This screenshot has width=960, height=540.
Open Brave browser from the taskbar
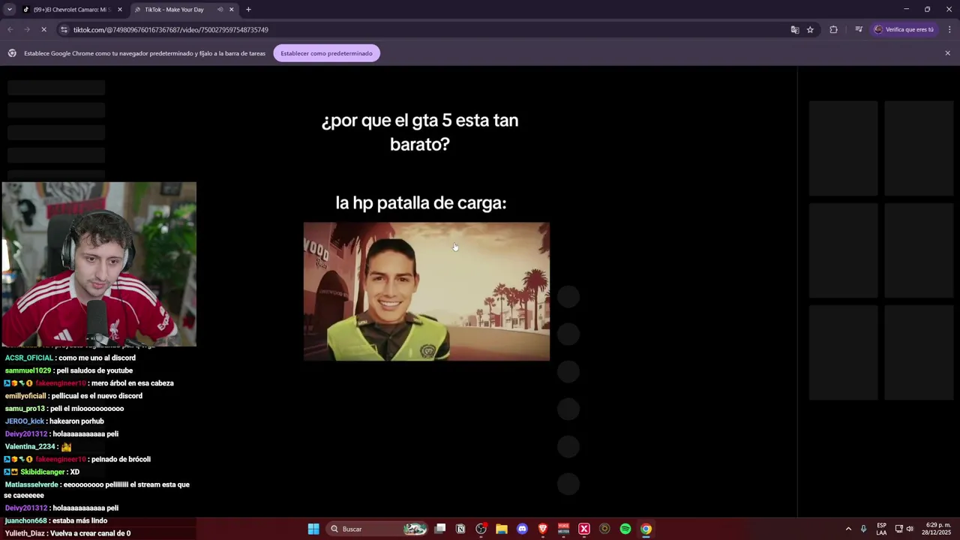[x=543, y=529]
